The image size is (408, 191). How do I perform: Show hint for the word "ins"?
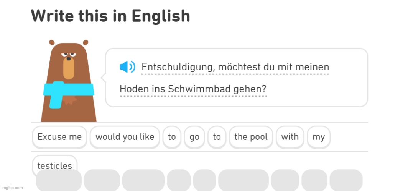[x=157, y=89]
